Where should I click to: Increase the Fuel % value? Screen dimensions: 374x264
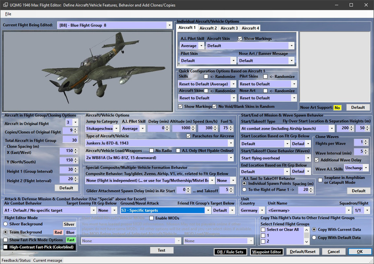pos(231,127)
